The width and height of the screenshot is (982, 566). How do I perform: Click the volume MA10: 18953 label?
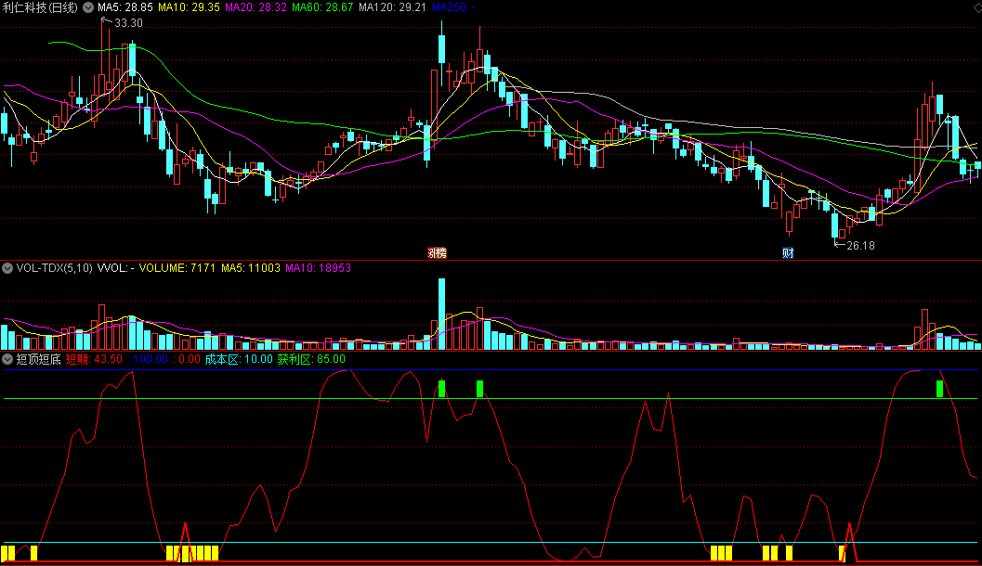point(318,268)
